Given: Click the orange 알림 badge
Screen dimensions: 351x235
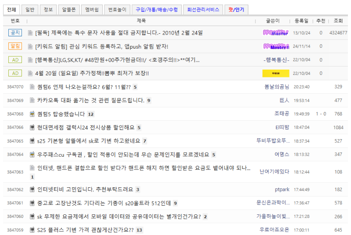Looking at the screenshot, I should click(x=15, y=46).
